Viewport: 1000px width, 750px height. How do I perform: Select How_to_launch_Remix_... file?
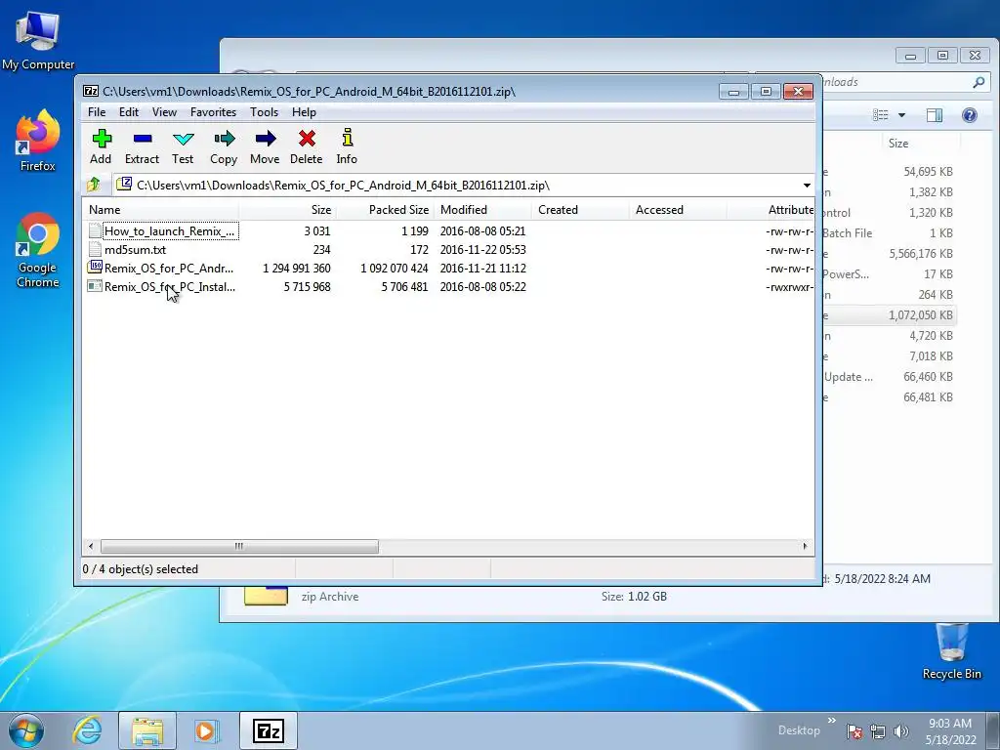point(170,230)
